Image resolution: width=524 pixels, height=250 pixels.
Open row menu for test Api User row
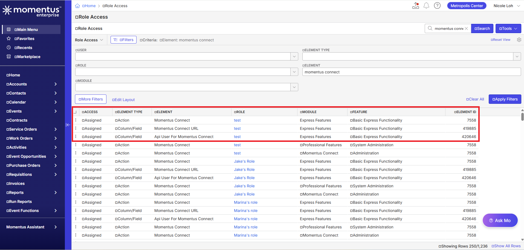click(76, 137)
